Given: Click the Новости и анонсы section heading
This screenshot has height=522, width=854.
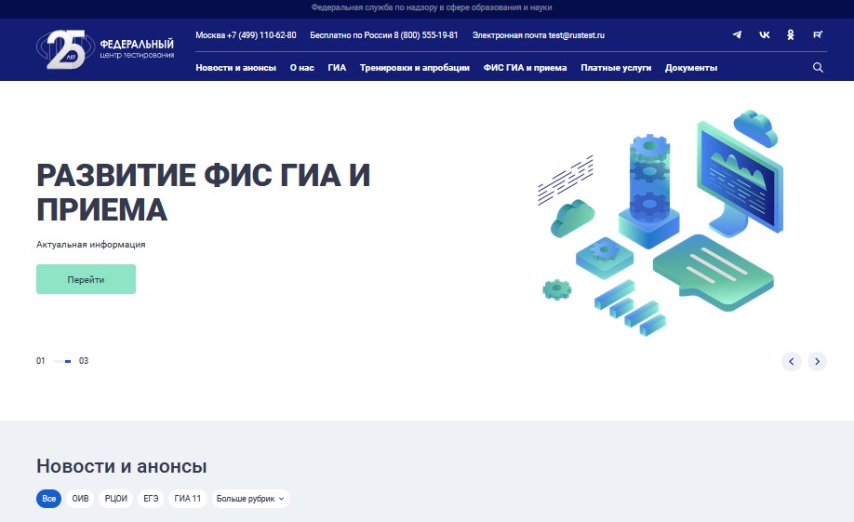Looking at the screenshot, I should pos(122,466).
